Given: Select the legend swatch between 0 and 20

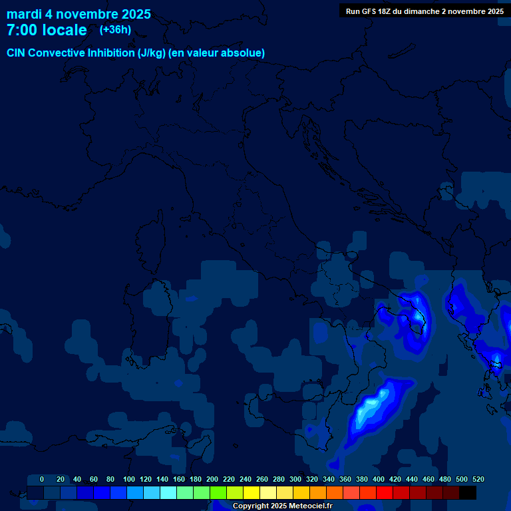Looking at the screenshot, I should click(52, 492).
